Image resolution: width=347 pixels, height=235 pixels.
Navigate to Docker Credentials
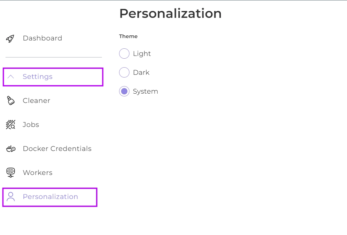click(x=57, y=149)
